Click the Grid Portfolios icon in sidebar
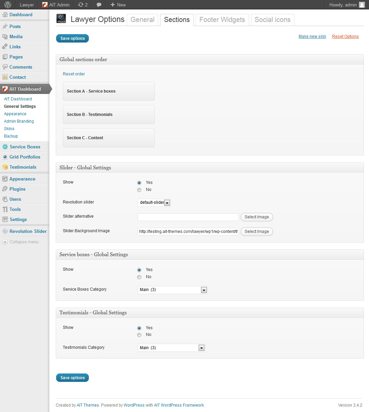The image size is (369, 412). 5,157
